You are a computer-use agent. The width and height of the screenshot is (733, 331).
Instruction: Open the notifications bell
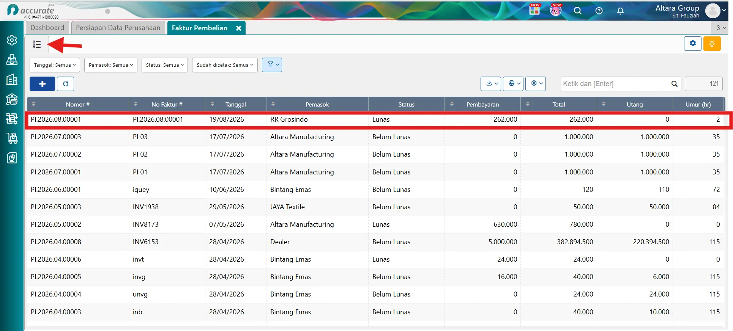coord(620,11)
